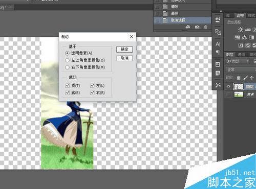Lock layer position move icon

252,78
